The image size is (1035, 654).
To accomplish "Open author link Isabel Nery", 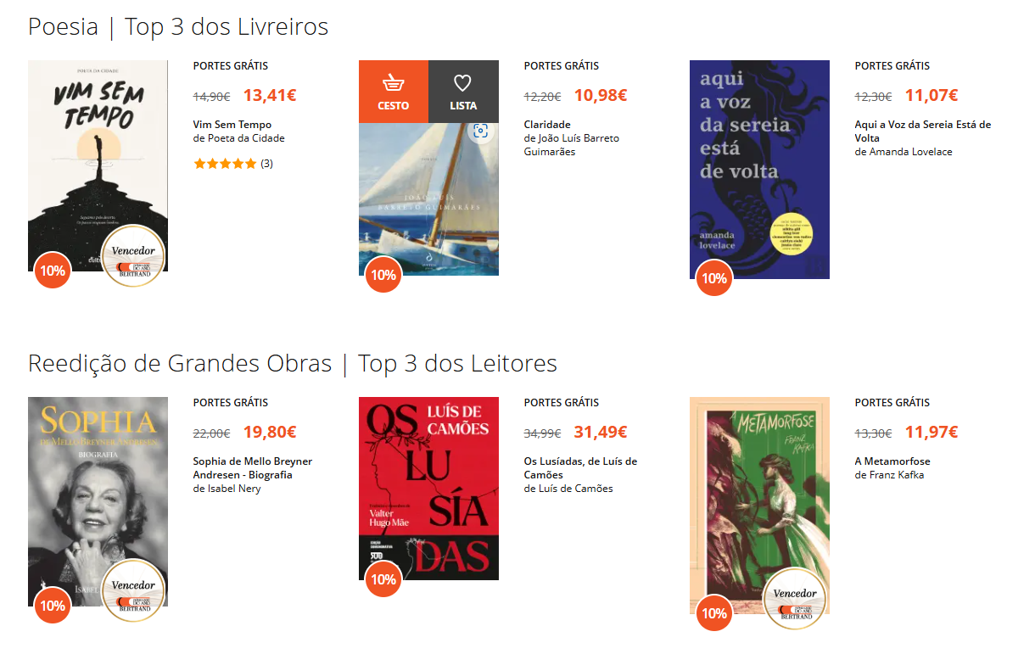I will tap(234, 489).
